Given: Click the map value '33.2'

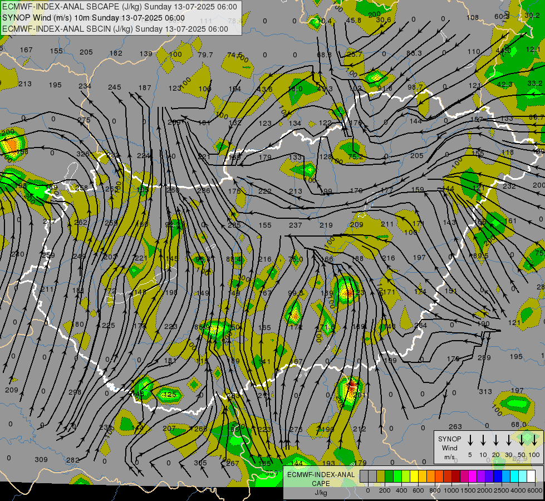Looking at the screenshot, I should coord(535,83).
